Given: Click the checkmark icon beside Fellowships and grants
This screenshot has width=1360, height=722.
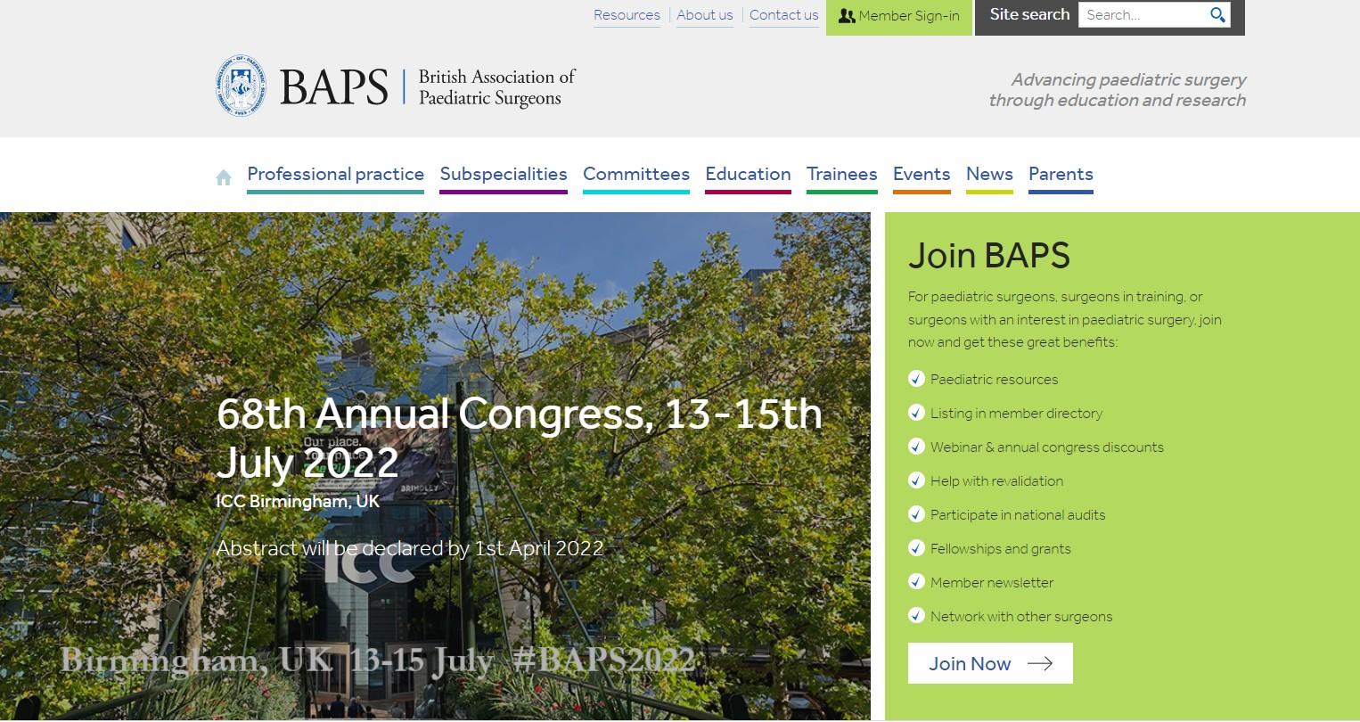Looking at the screenshot, I should coord(916,548).
